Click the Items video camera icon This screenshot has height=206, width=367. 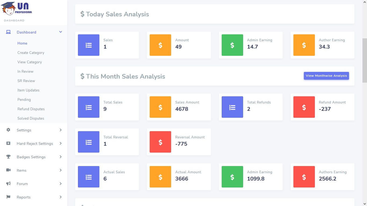coord(8,170)
